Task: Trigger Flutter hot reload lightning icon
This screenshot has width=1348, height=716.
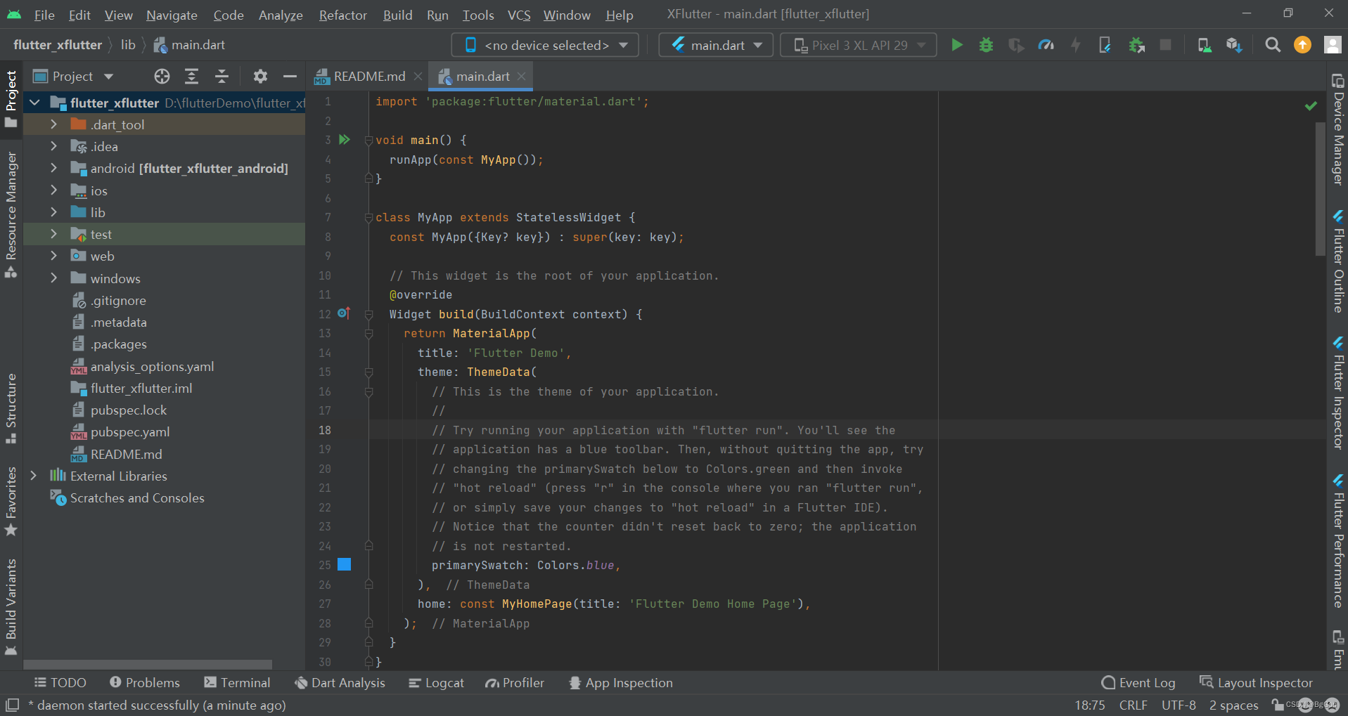Action: (x=1075, y=45)
